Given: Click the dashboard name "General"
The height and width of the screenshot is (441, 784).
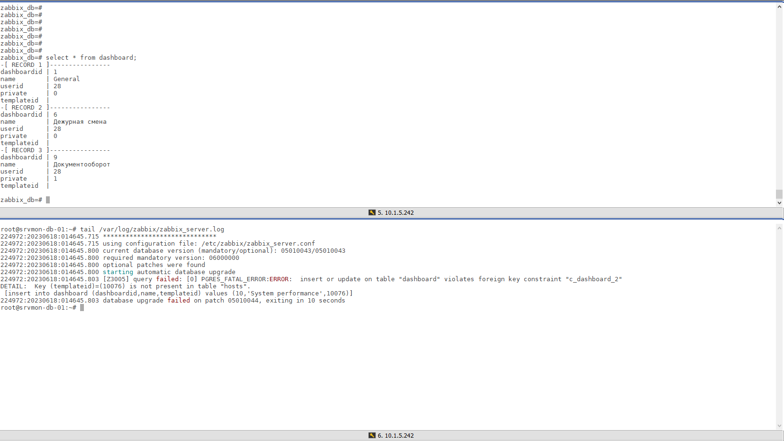Looking at the screenshot, I should click(66, 79).
